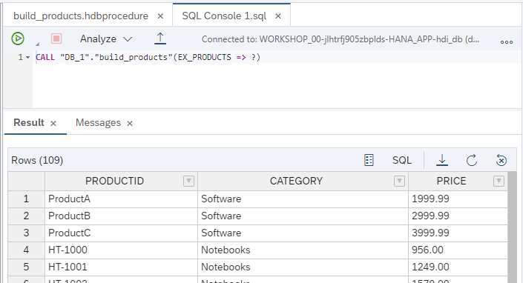Click the CALL statement in the editor
This screenshot has width=523, height=283.
[148, 57]
